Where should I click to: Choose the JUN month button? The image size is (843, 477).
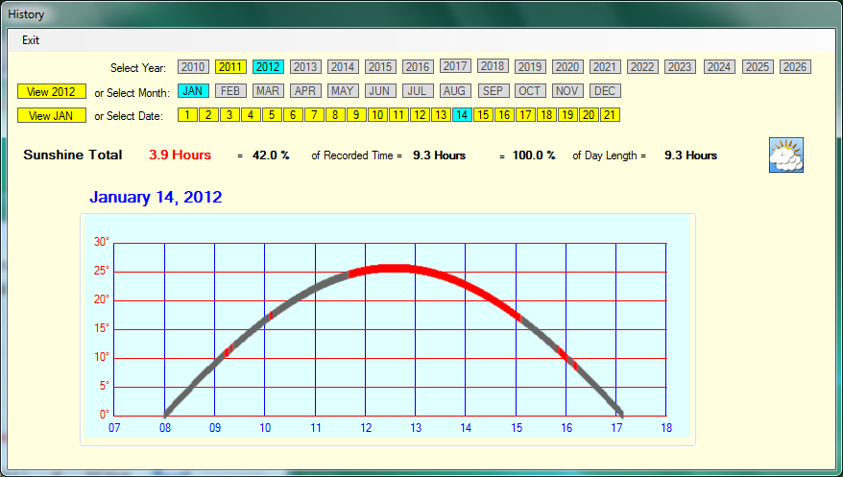tap(380, 91)
